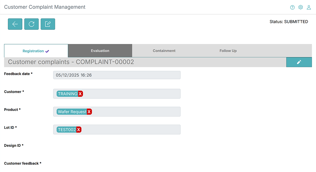The height and width of the screenshot is (172, 316).
Task: Click the Customer feedback label
Action: click(23, 163)
